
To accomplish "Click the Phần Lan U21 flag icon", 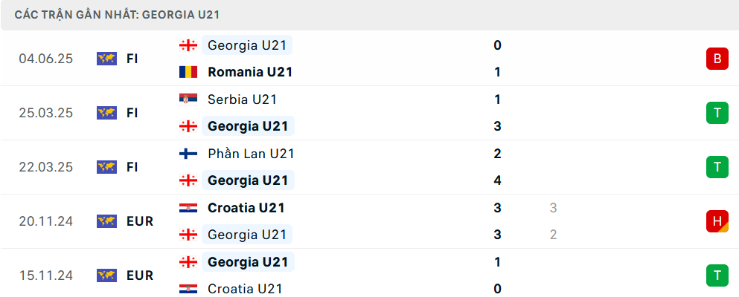I will [188, 154].
